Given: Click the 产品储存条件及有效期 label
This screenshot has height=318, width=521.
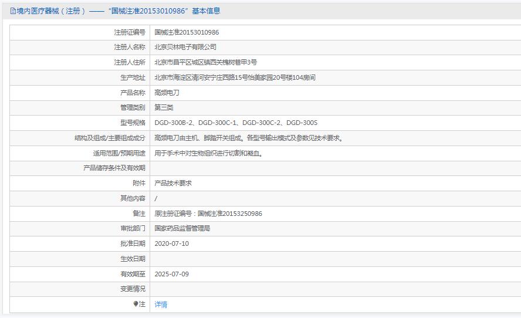Looking at the screenshot, I should pyautogui.click(x=114, y=168).
